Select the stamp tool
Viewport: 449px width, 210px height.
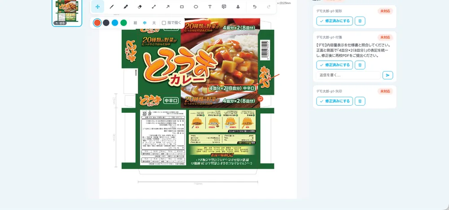point(238,7)
